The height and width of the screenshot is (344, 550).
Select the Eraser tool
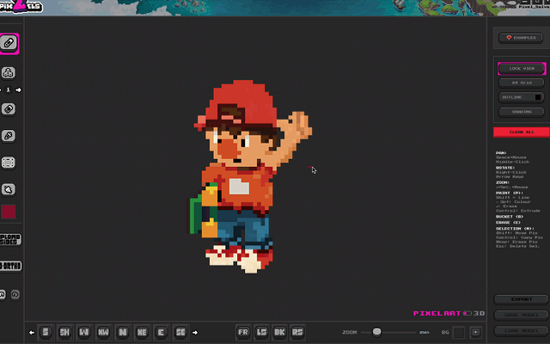pyautogui.click(x=8, y=109)
